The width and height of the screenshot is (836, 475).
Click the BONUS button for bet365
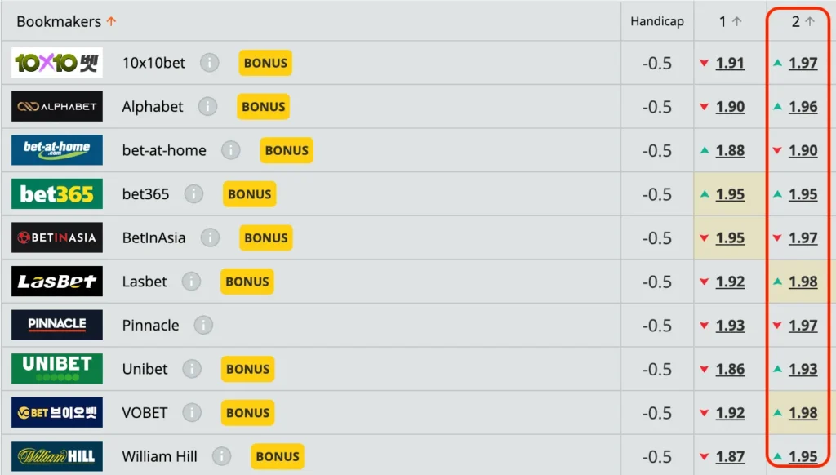click(249, 194)
